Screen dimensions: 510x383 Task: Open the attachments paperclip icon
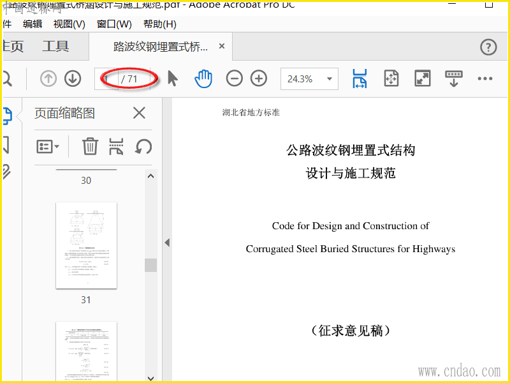tap(6, 172)
